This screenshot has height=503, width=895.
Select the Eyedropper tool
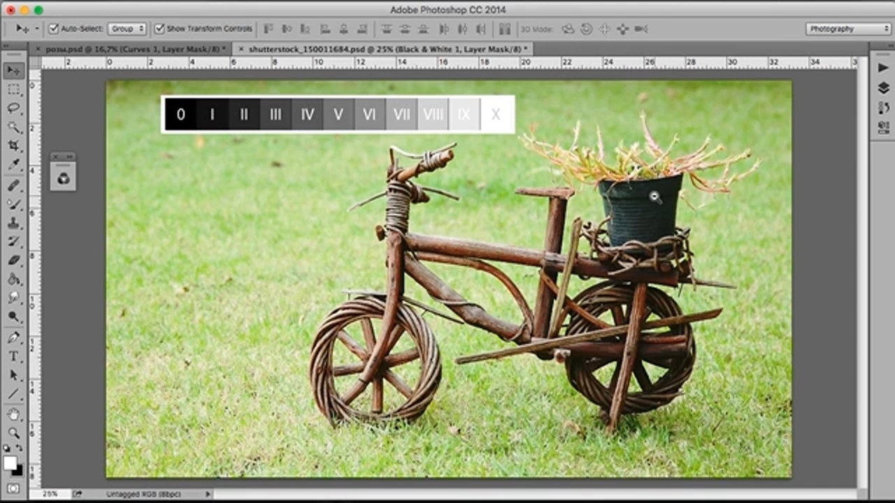point(13,165)
